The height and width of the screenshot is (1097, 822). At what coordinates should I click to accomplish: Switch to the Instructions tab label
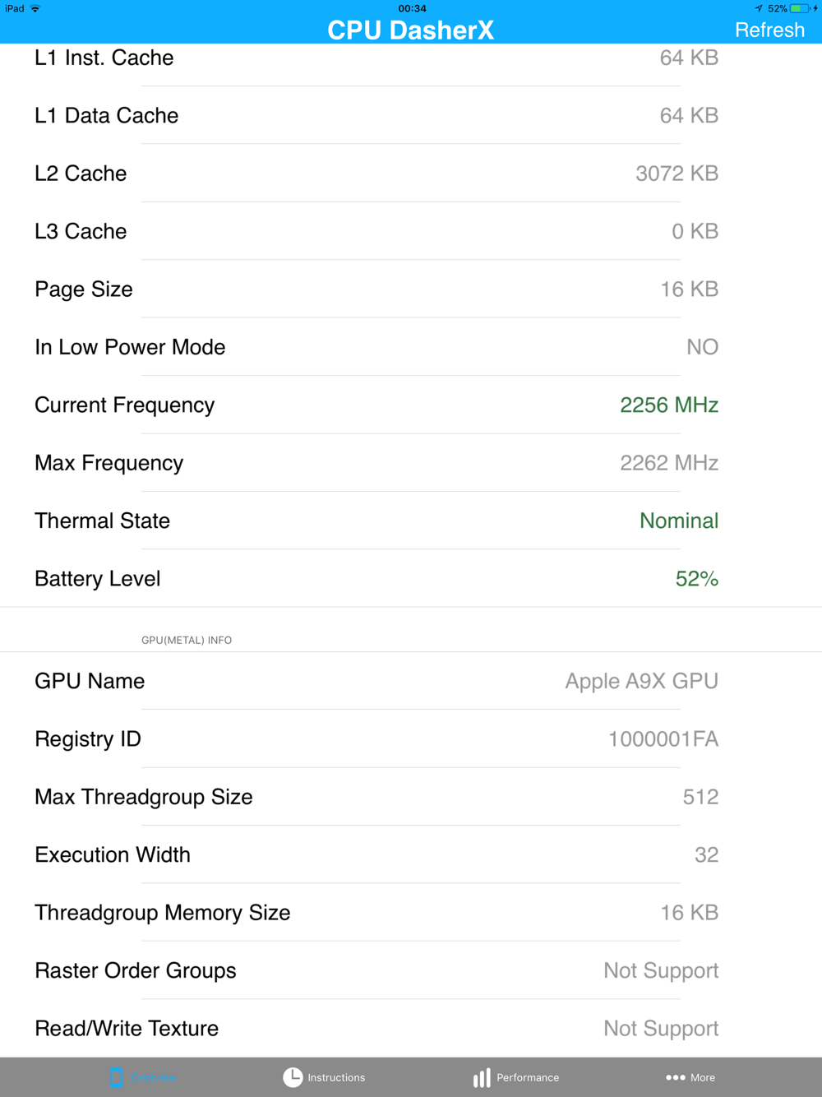tap(336, 1077)
